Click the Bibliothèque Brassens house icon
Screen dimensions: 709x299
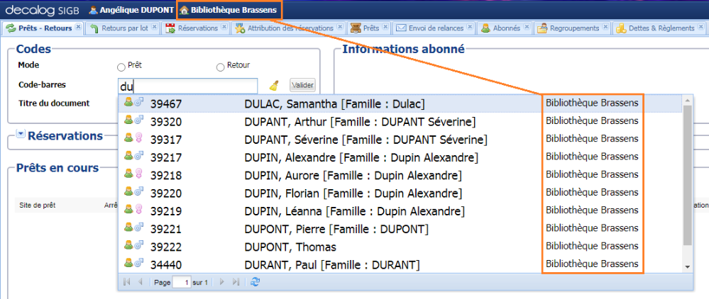click(x=184, y=10)
